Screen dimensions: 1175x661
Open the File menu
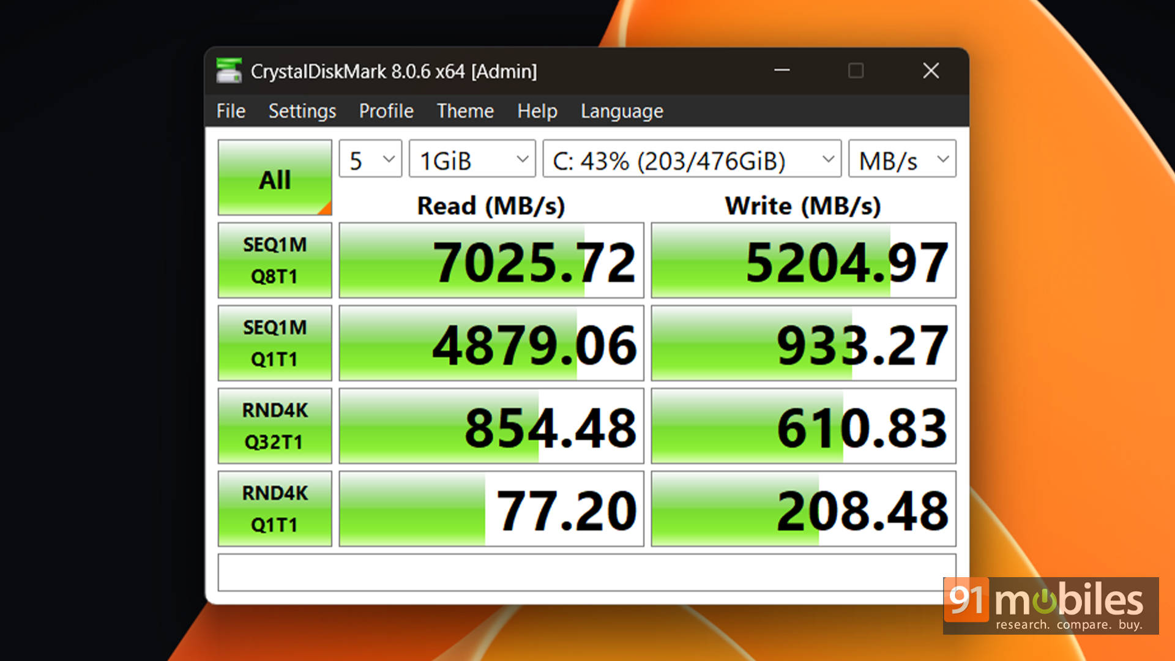point(231,111)
